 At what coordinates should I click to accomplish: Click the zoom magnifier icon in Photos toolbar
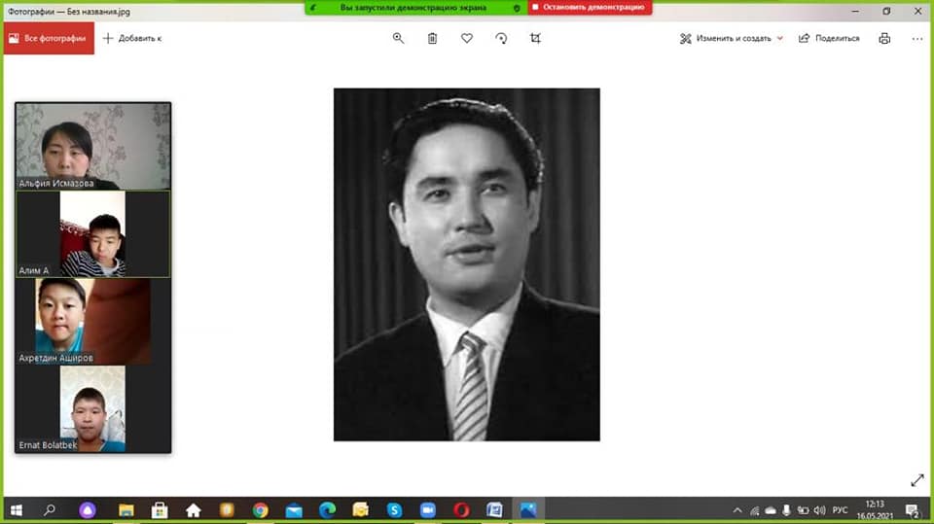tap(398, 38)
